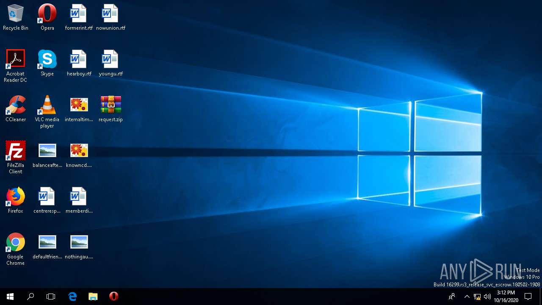Image resolution: width=542 pixels, height=305 pixels.
Task: Click the Show desktop sliver
Action: pyautogui.click(x=541, y=297)
